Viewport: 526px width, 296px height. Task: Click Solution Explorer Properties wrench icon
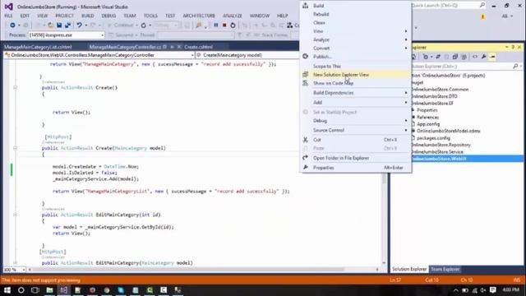[484, 57]
